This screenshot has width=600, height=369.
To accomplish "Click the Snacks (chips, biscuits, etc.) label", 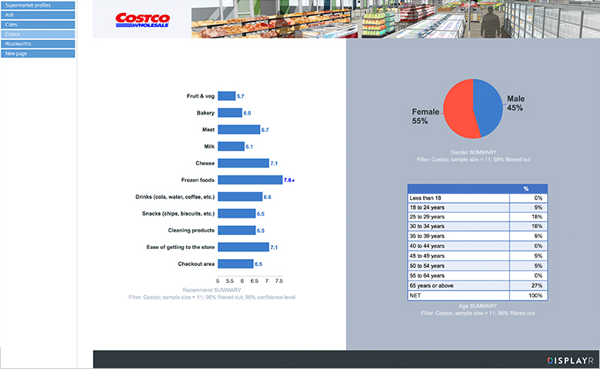I will pos(178,214).
